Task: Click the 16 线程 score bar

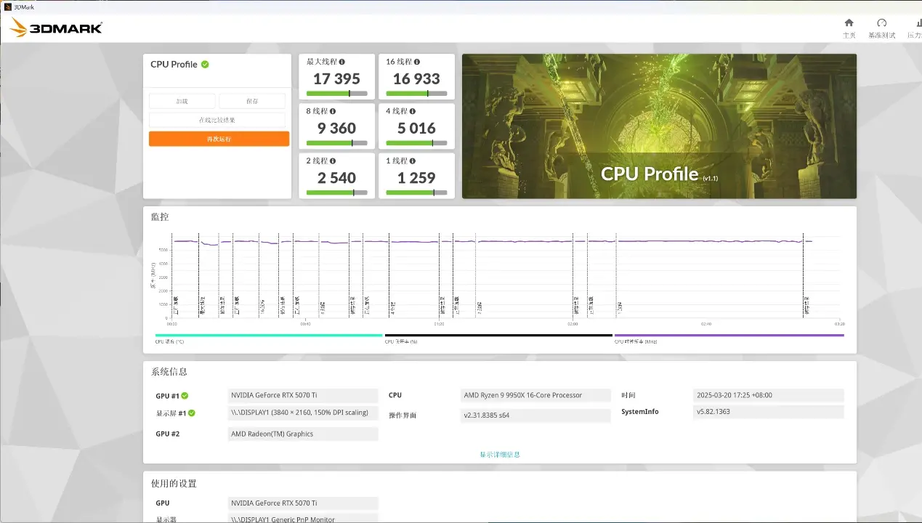Action: (x=416, y=93)
